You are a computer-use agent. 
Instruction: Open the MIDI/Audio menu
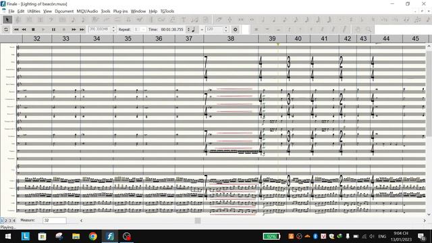pos(87,11)
